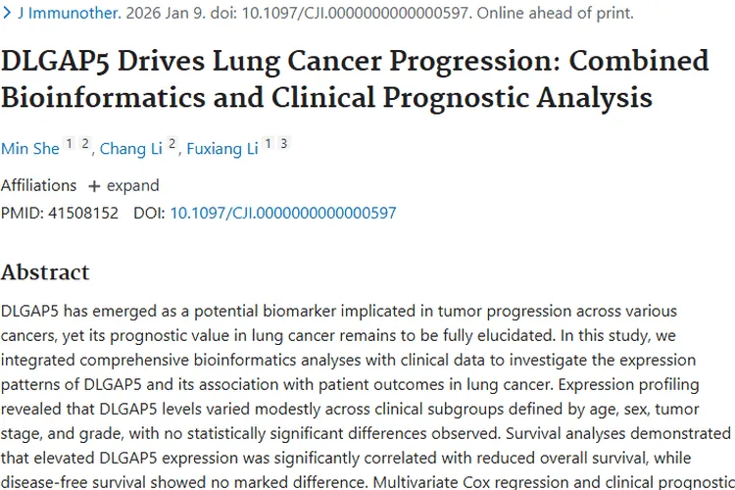The width and height of the screenshot is (735, 490).
Task: Click the Abstract section heading
Action: pyautogui.click(x=45, y=271)
